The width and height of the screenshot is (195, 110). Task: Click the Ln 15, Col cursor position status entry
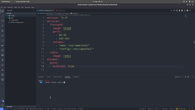pos(142,109)
